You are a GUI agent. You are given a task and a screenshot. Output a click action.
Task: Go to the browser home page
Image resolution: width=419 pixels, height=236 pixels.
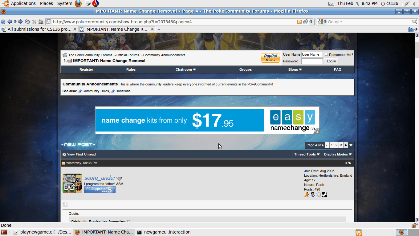(x=41, y=22)
